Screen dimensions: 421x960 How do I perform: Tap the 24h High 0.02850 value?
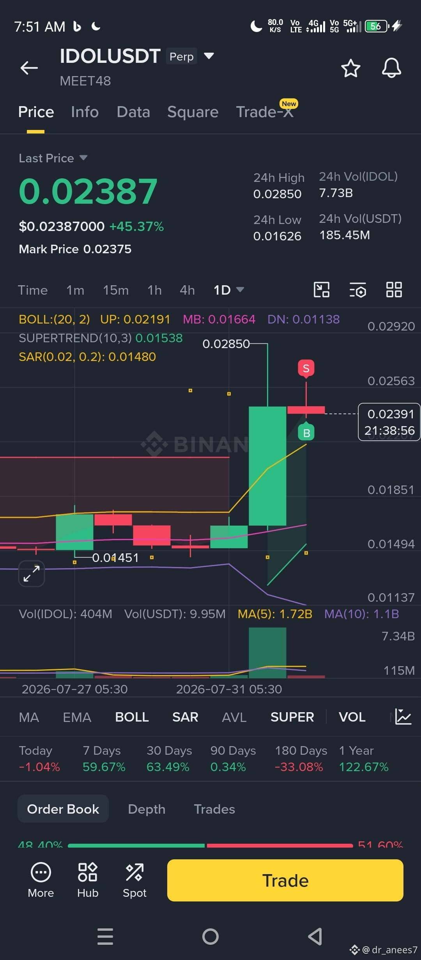(277, 194)
